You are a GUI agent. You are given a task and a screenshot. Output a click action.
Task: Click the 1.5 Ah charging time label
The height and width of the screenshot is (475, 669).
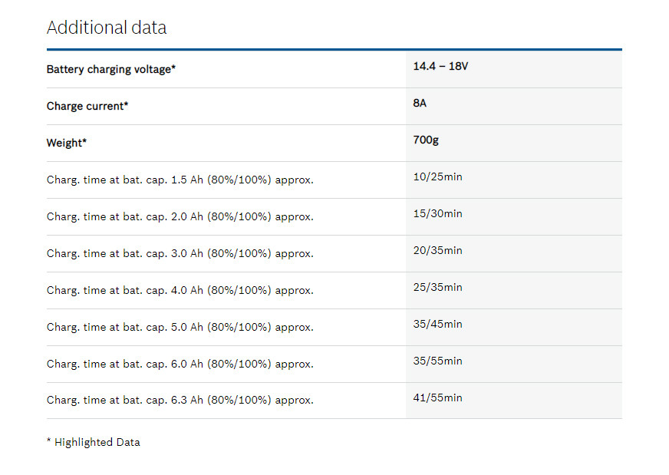(x=180, y=180)
